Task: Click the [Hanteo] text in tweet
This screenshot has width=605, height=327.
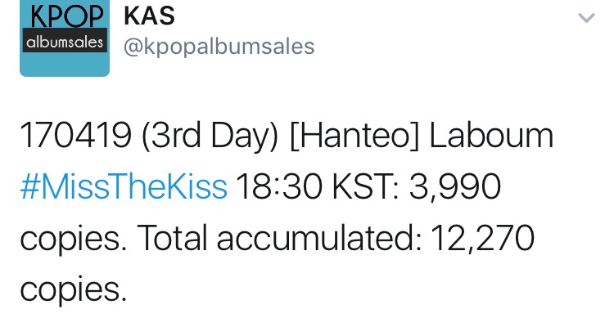Action: [x=354, y=137]
